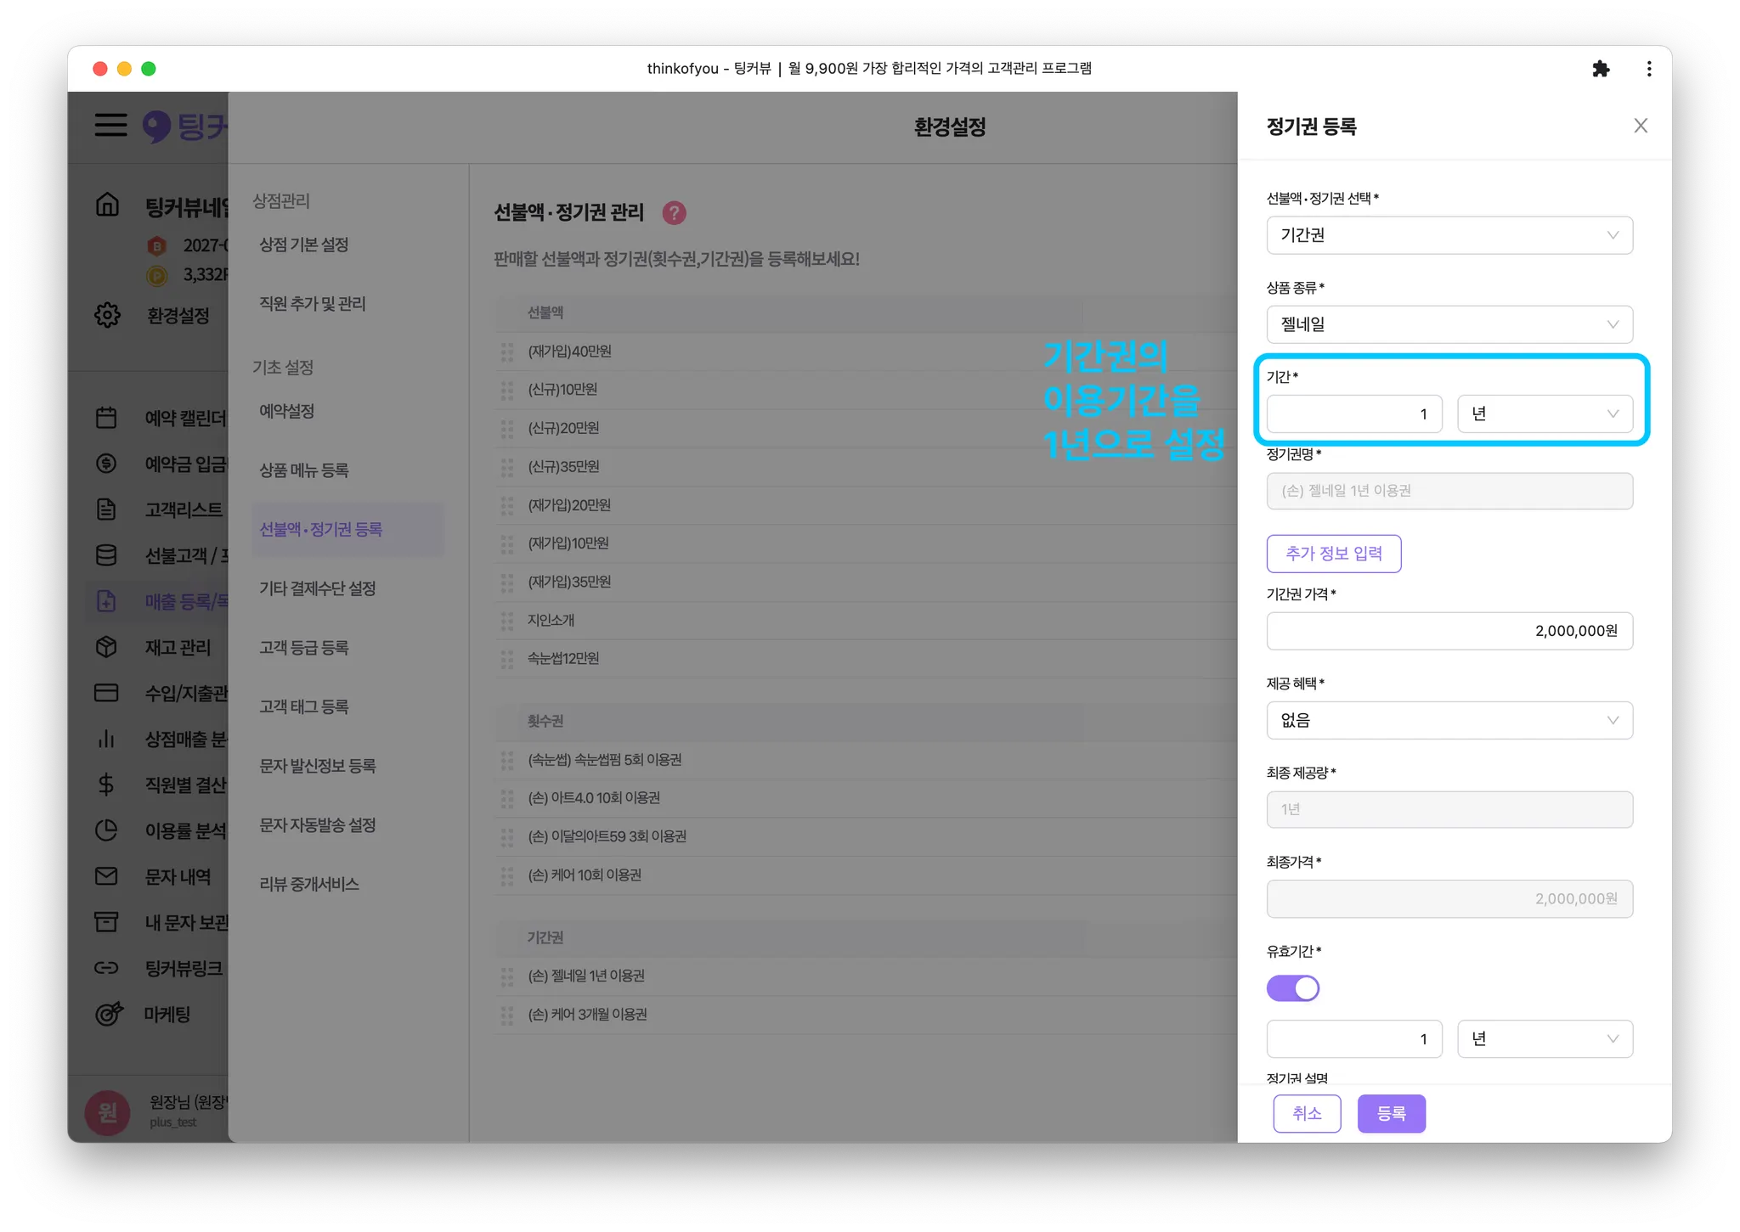The height and width of the screenshot is (1232, 1740).
Task: Close the 정기권 등록 panel
Action: pos(1640,126)
